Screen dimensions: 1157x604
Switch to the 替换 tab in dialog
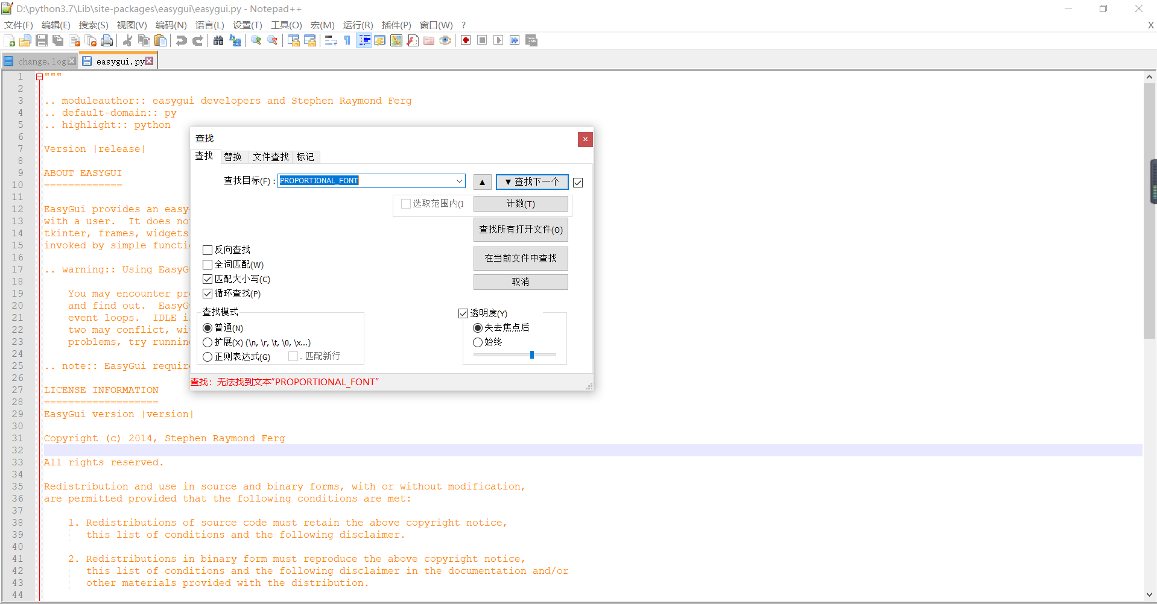pyautogui.click(x=233, y=157)
